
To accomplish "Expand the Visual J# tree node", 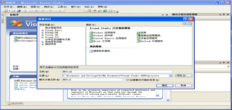I will [43, 35].
